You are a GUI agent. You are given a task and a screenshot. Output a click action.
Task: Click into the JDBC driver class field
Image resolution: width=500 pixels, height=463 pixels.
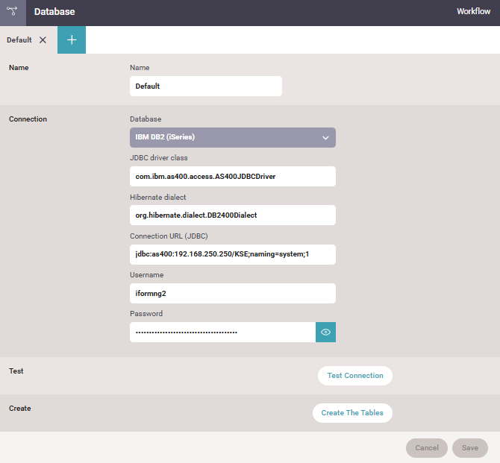pos(232,177)
